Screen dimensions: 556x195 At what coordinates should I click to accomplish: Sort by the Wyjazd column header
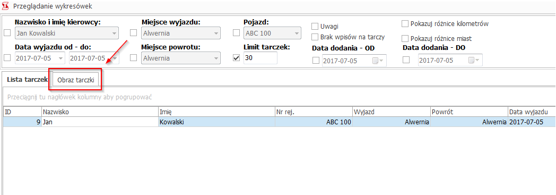pyautogui.click(x=392, y=112)
